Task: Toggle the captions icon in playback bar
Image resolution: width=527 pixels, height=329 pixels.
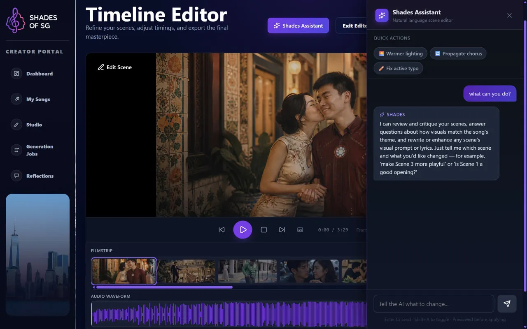Action: (x=300, y=230)
